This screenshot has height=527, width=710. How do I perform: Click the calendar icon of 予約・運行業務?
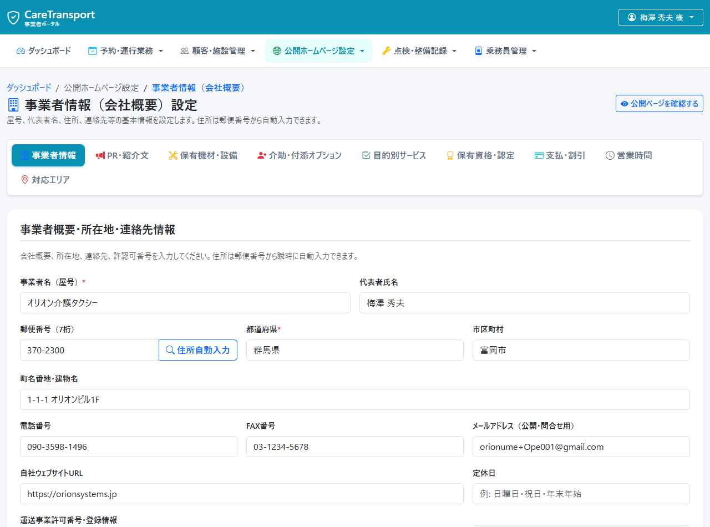point(93,51)
